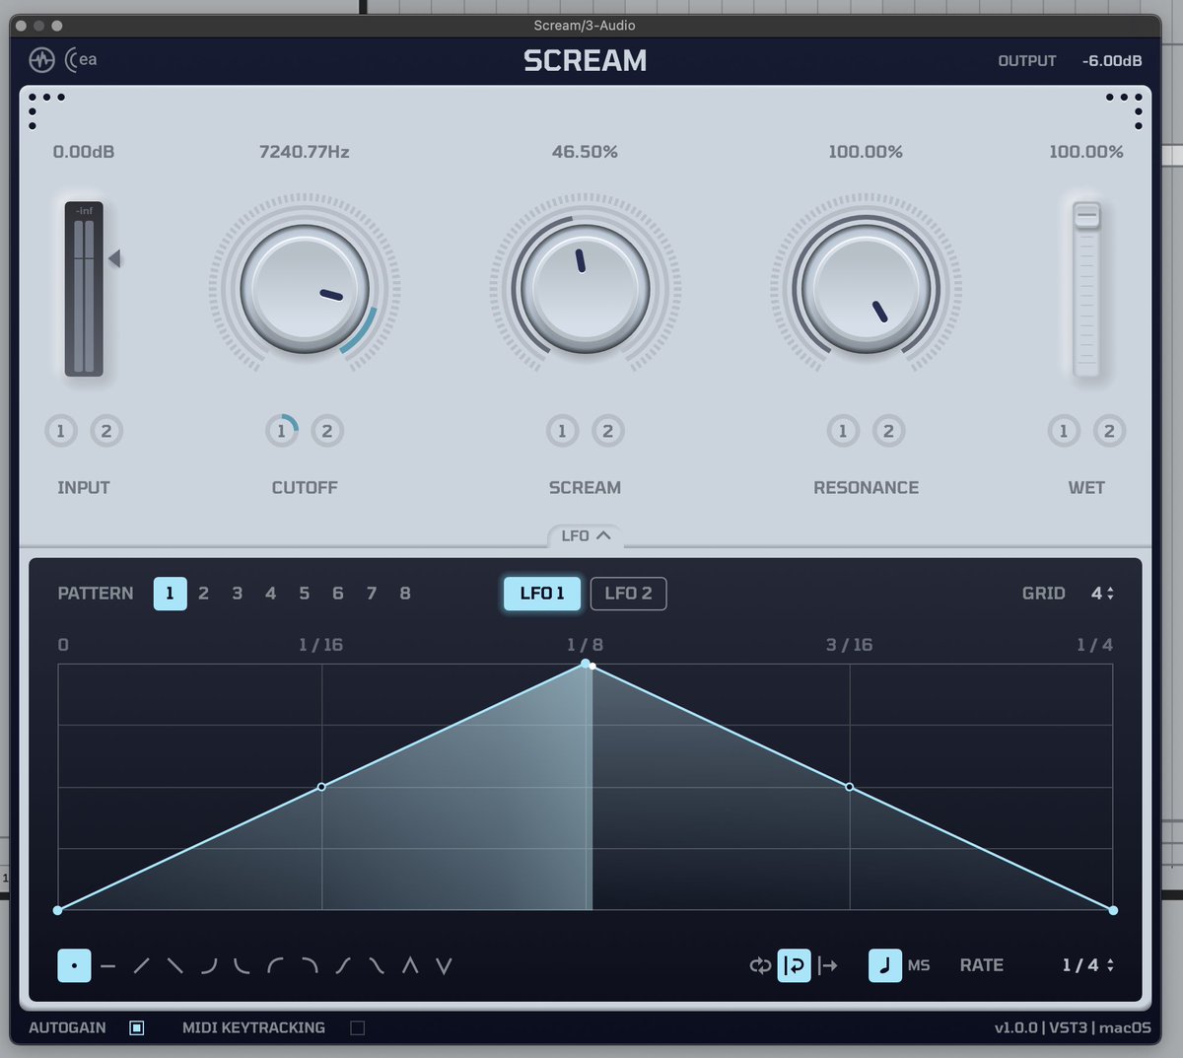Select the flat line LFO shape
Image resolution: width=1183 pixels, height=1058 pixels.
pos(108,966)
